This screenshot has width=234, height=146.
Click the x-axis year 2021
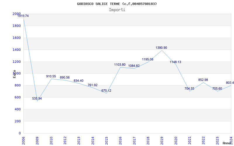pyautogui.click(x=190, y=140)
